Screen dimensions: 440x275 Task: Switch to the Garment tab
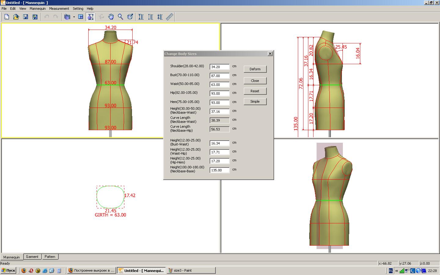coord(32,257)
